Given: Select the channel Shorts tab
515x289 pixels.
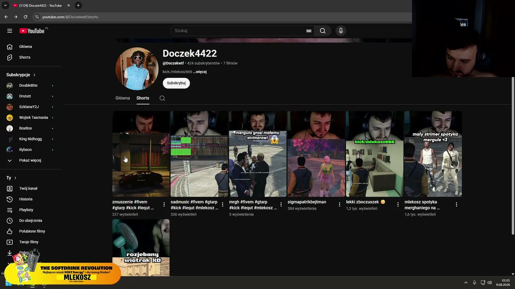Looking at the screenshot, I should [143, 98].
